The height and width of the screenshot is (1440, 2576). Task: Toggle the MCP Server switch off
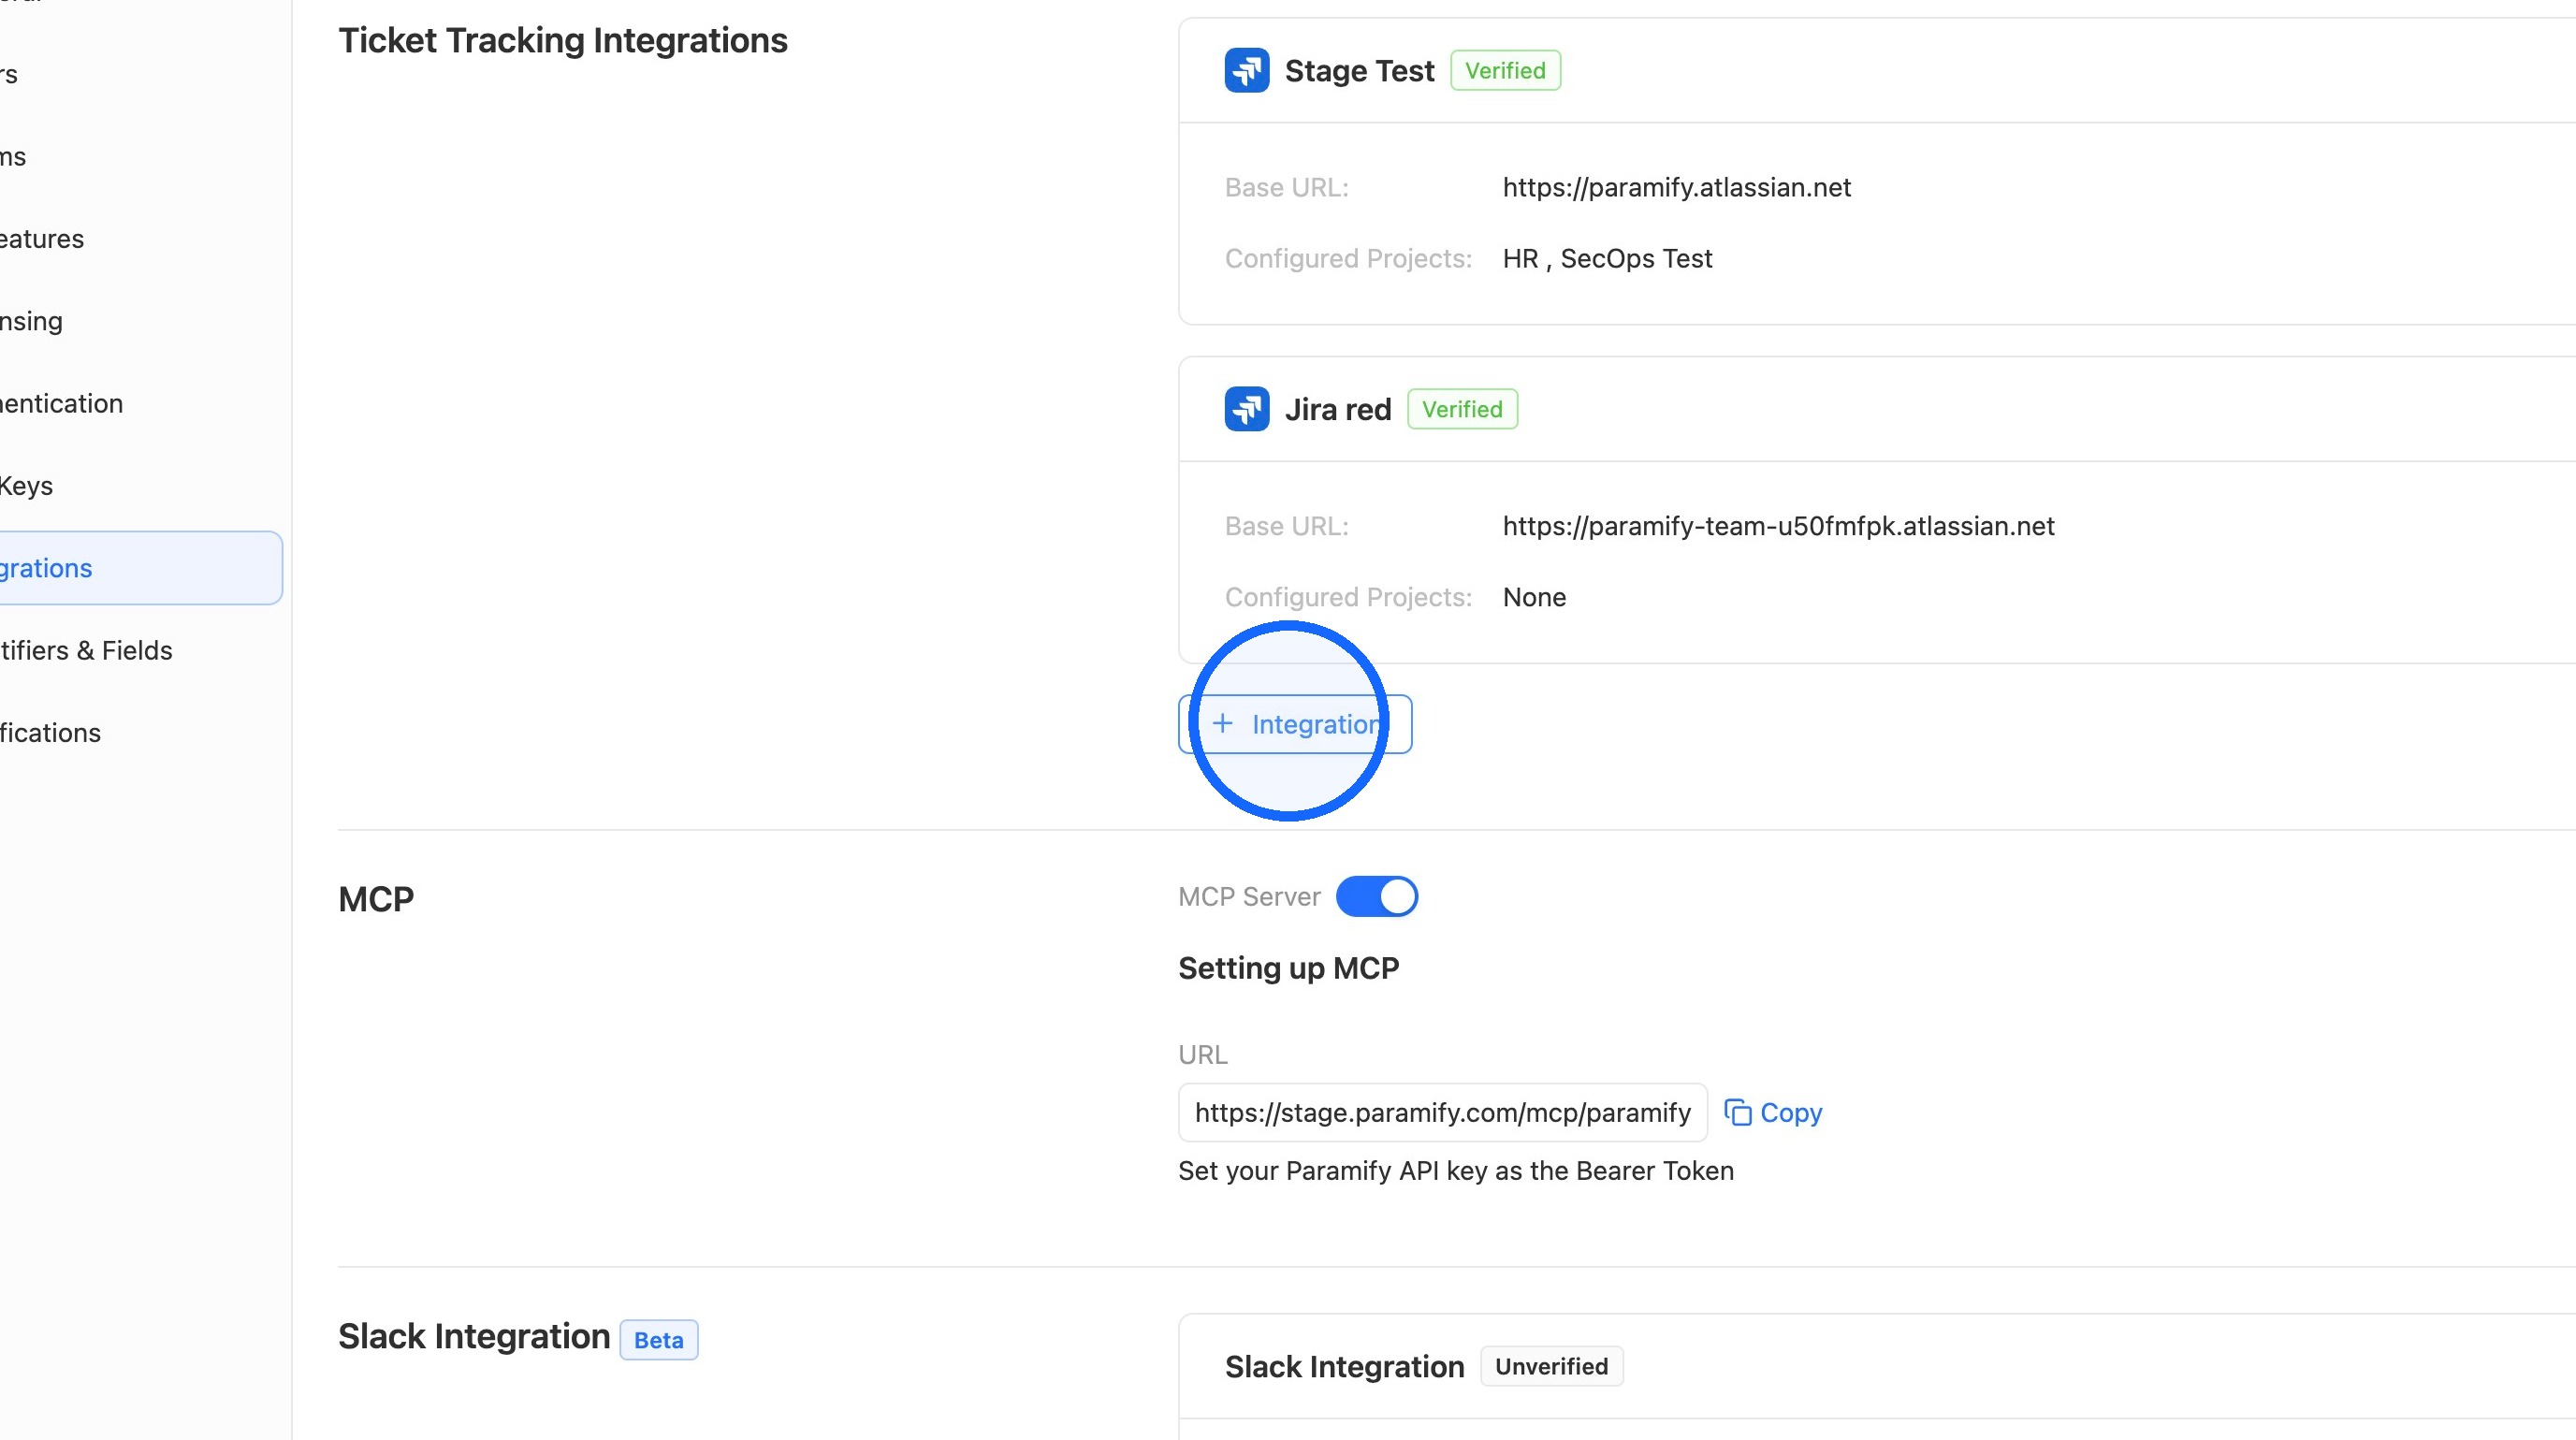1376,896
